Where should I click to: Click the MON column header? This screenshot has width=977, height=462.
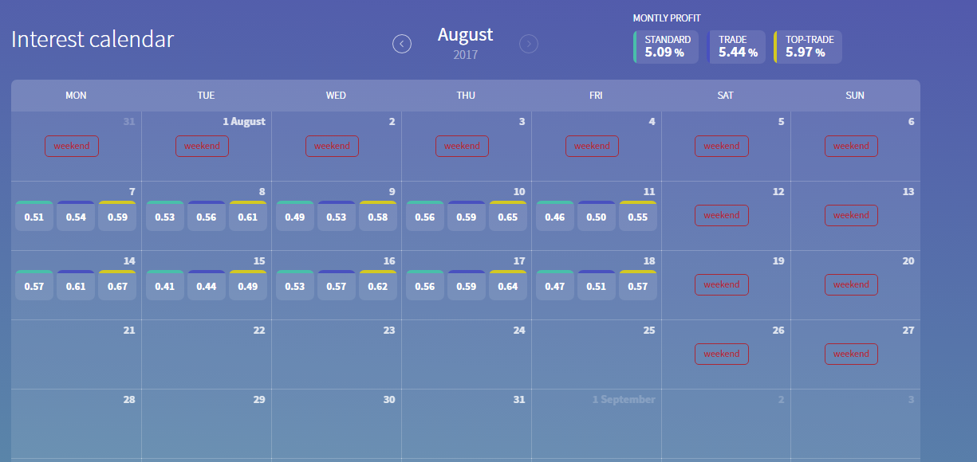tap(77, 96)
